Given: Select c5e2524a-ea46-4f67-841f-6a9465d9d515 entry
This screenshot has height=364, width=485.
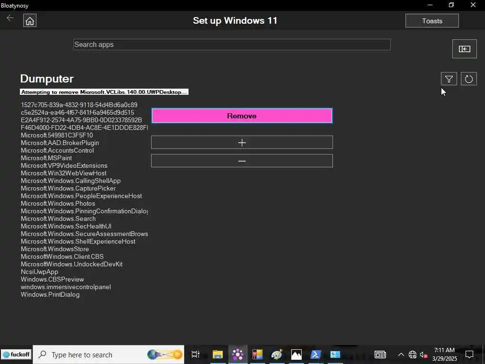Looking at the screenshot, I should [x=77, y=112].
